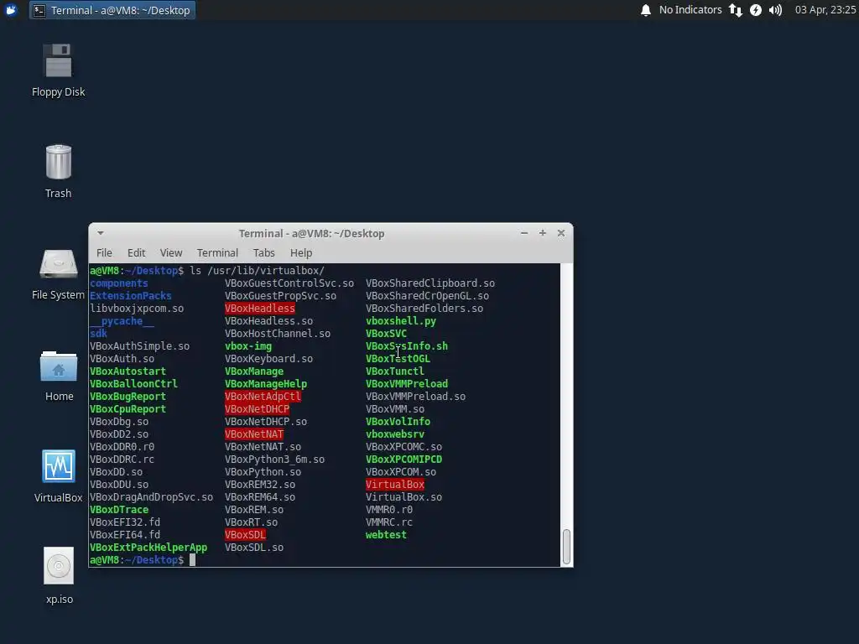Click the terminal vertical scrollbar handle
The image size is (859, 644).
[566, 547]
